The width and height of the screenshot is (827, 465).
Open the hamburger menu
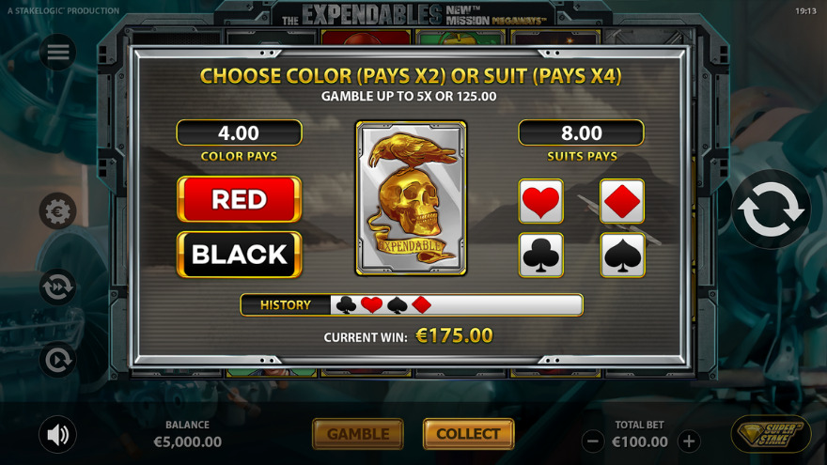tap(57, 53)
